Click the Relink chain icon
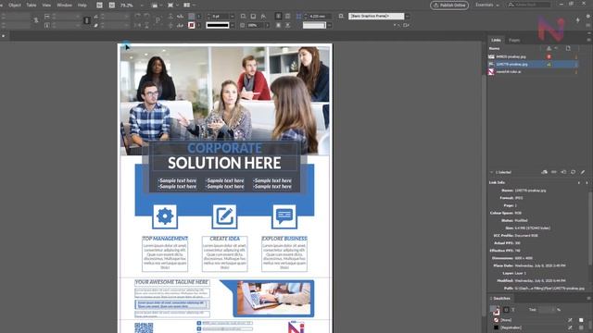Viewport: 593px width, 333px height. point(554,172)
